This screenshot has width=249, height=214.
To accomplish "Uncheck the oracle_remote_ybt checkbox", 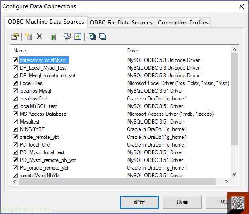I will point(15,137).
